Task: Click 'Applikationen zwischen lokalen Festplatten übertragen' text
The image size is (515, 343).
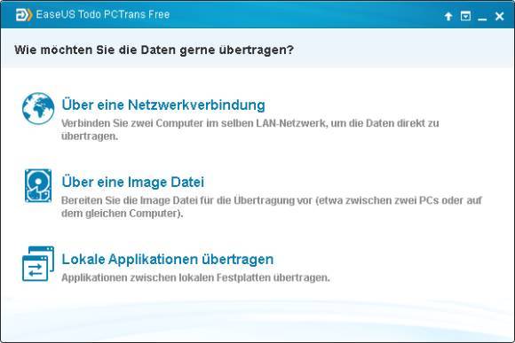Action: tap(195, 277)
